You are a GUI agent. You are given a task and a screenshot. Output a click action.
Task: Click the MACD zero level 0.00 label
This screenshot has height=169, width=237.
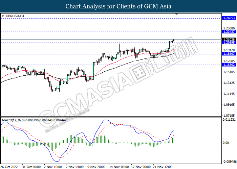click(226, 143)
